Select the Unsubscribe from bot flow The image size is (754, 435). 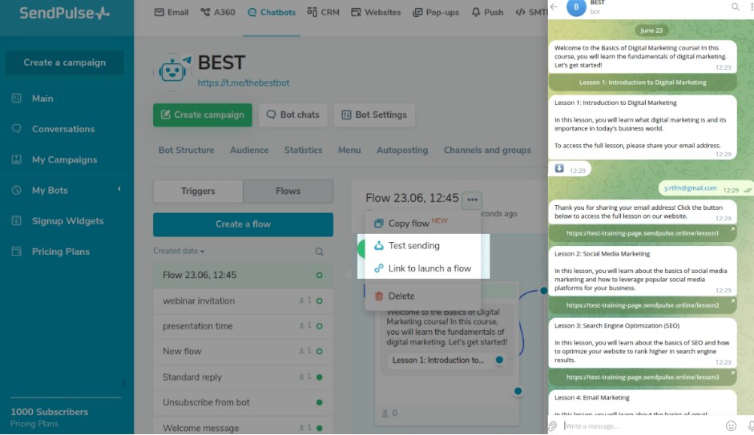243,402
